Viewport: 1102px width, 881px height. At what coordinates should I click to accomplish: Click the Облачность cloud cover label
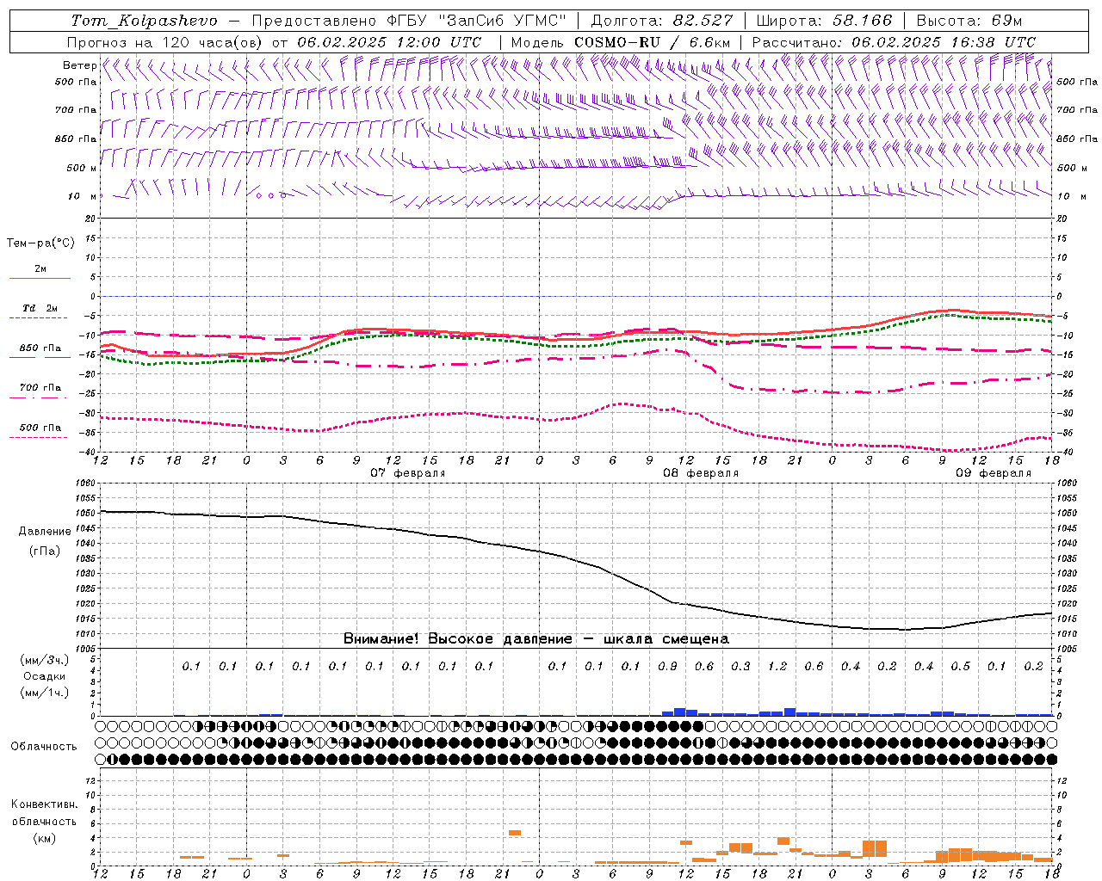(44, 747)
